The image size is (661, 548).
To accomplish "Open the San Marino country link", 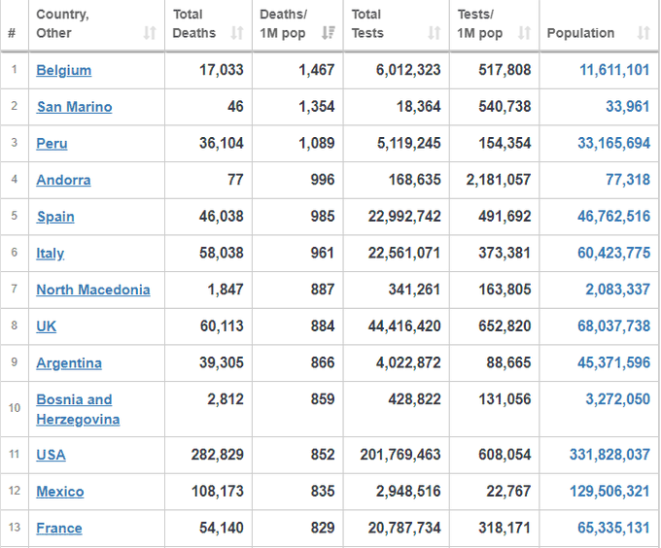I will click(74, 107).
